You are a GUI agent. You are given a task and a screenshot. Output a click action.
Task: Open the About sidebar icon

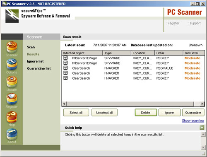click(12, 134)
